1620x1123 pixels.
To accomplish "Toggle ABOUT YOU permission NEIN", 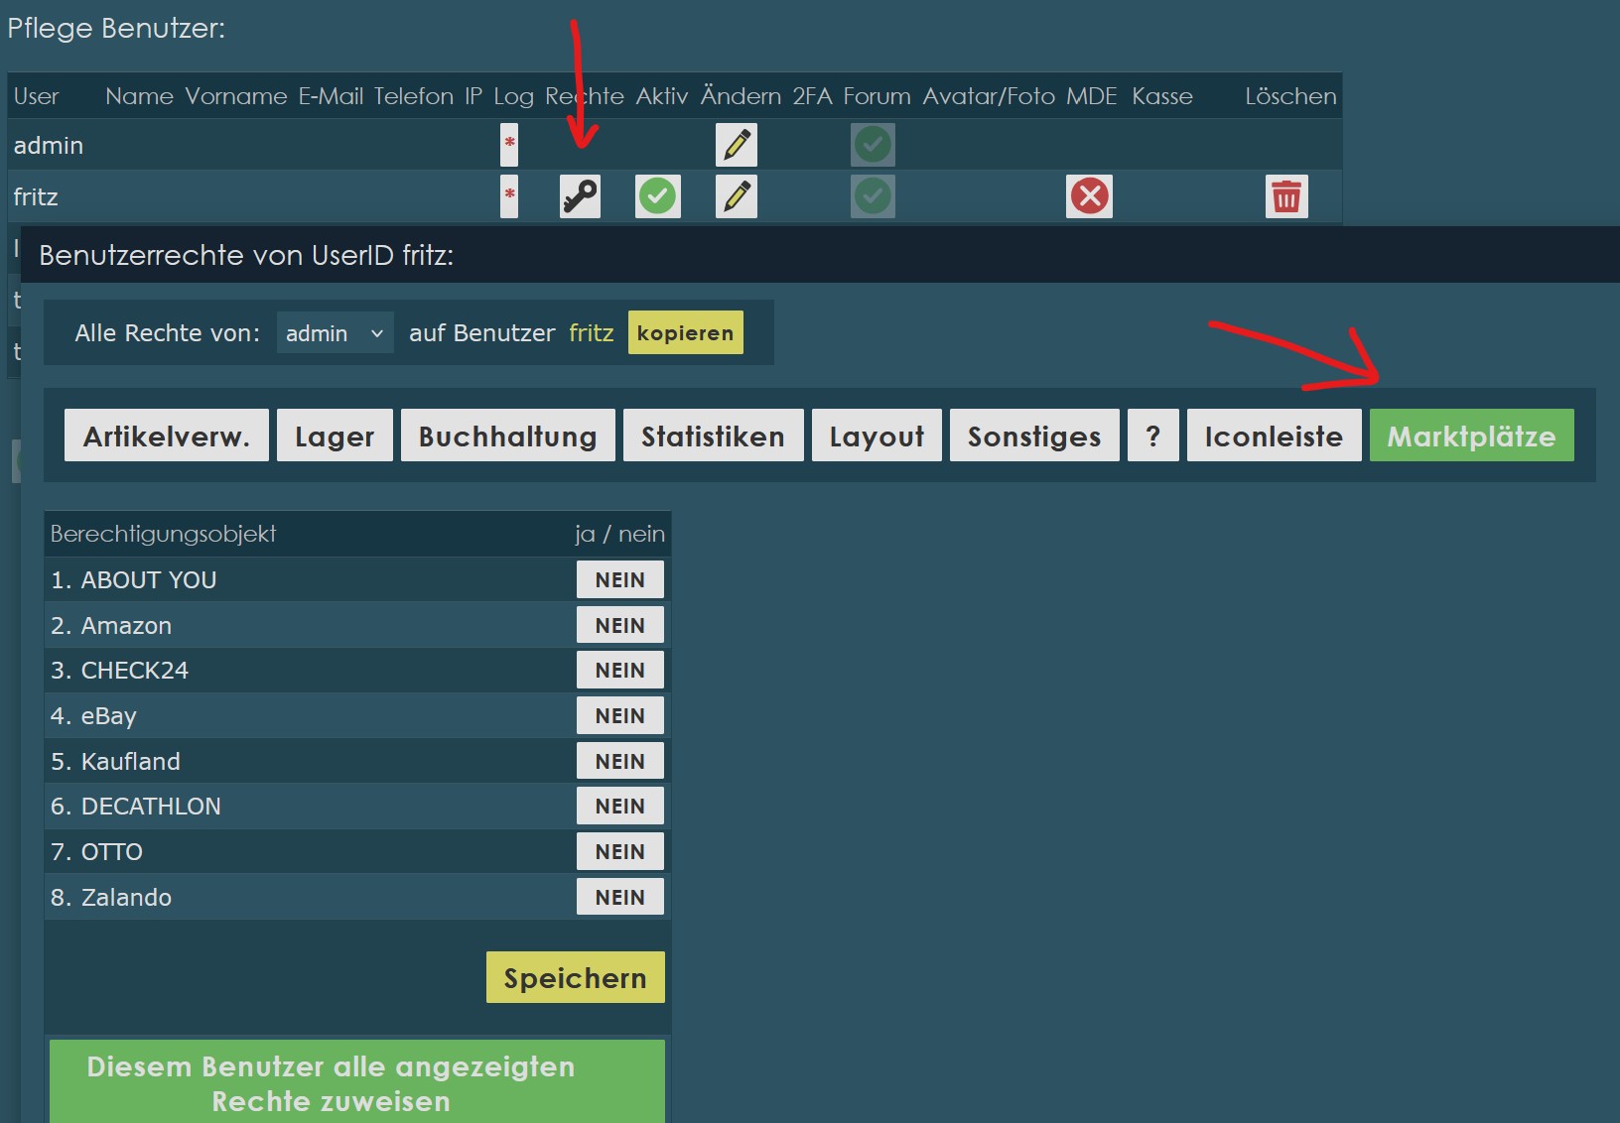I will 620,580.
